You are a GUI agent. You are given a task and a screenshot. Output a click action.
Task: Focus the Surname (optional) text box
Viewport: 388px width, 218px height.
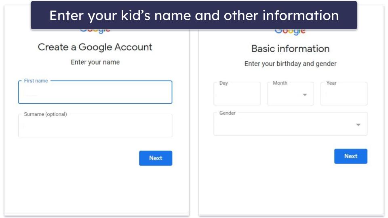(95, 126)
